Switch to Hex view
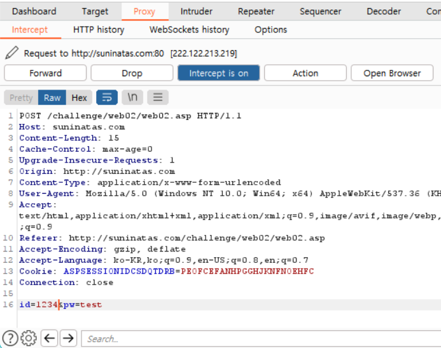The width and height of the screenshot is (441, 348). click(79, 98)
